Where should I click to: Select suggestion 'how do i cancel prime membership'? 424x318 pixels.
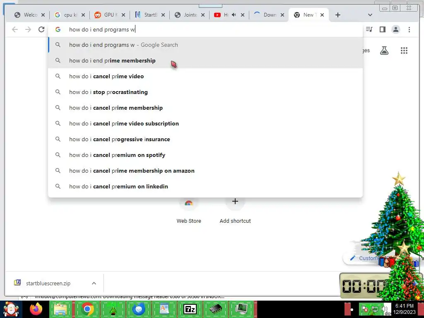point(205,108)
